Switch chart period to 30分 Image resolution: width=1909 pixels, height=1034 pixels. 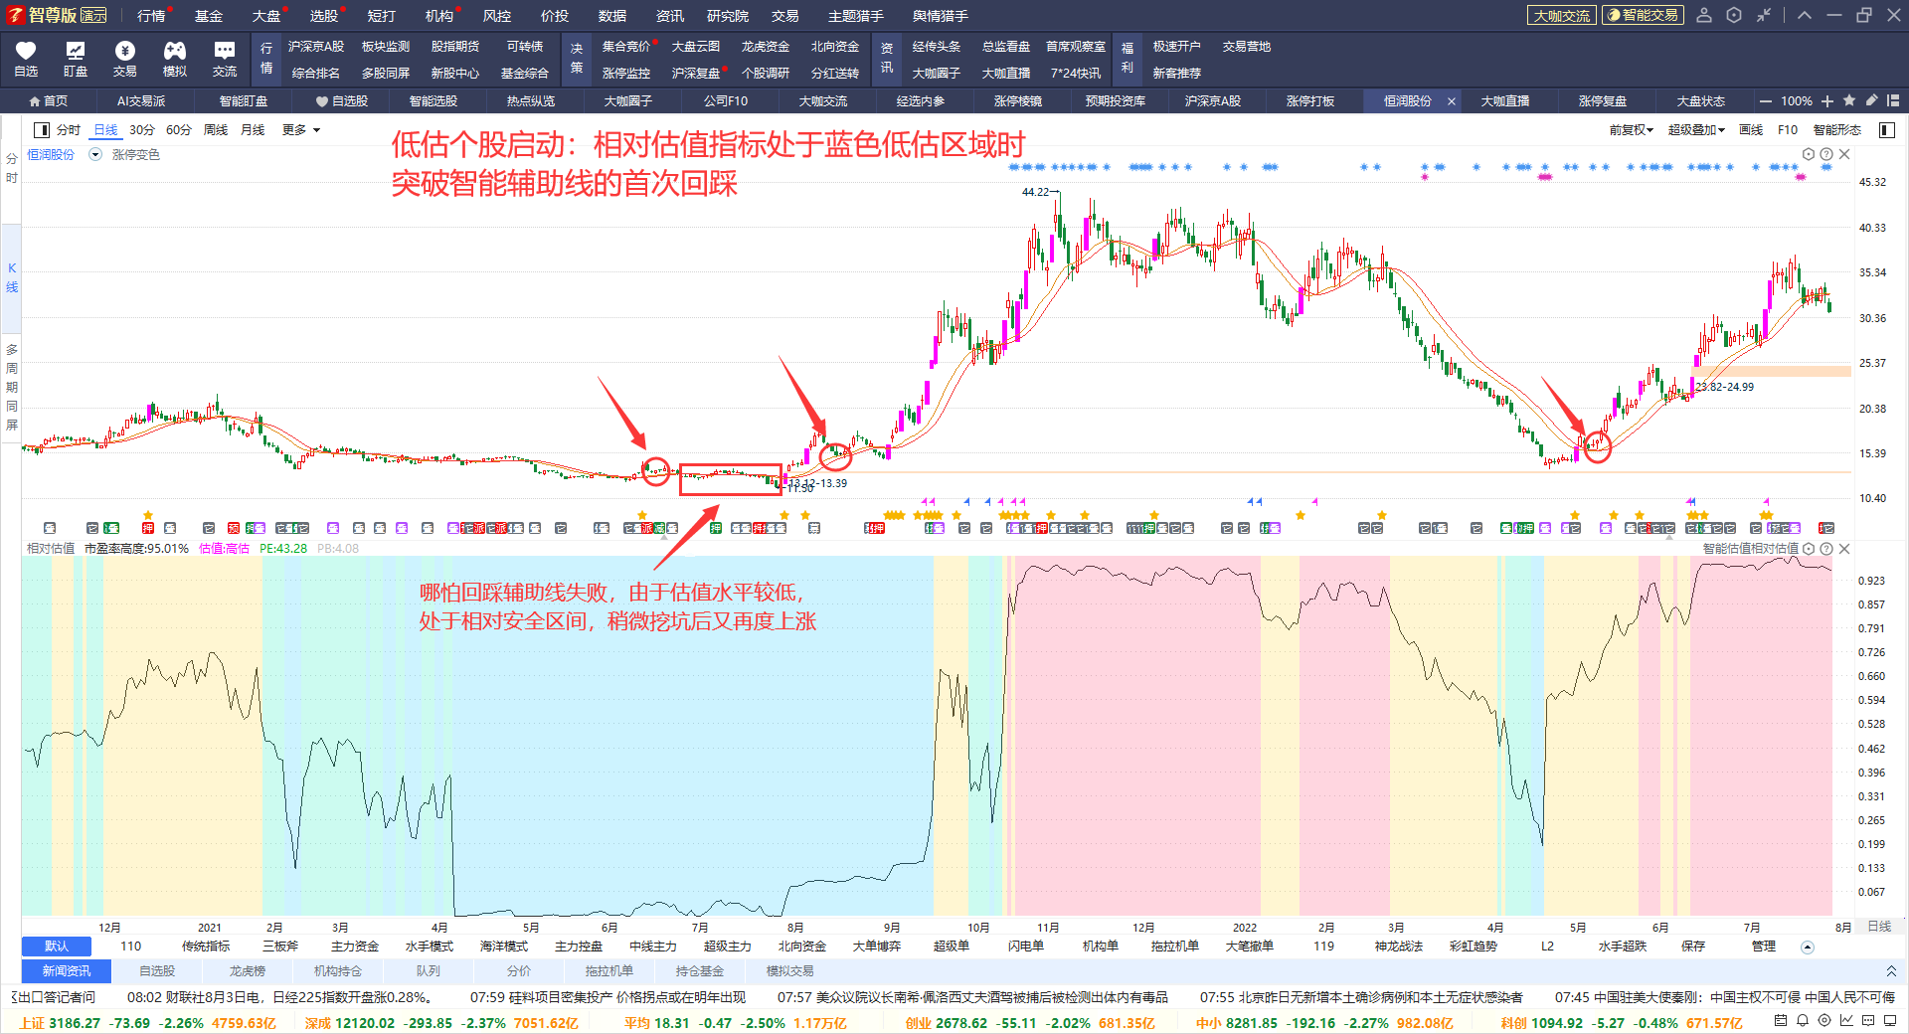[142, 130]
